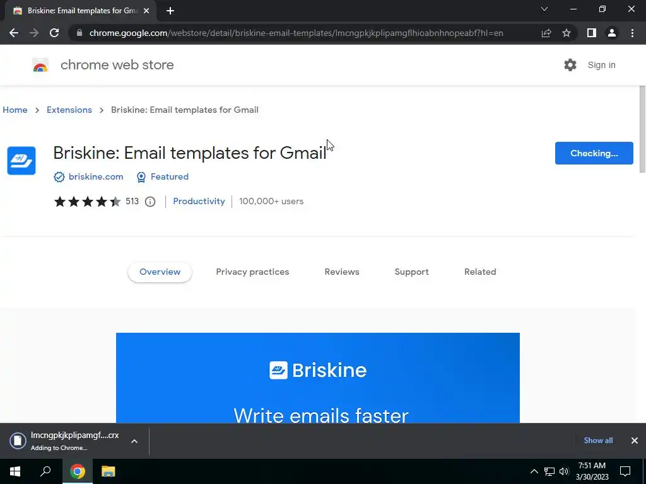Open File Explorer from taskbar
This screenshot has width=646, height=484.
click(109, 471)
